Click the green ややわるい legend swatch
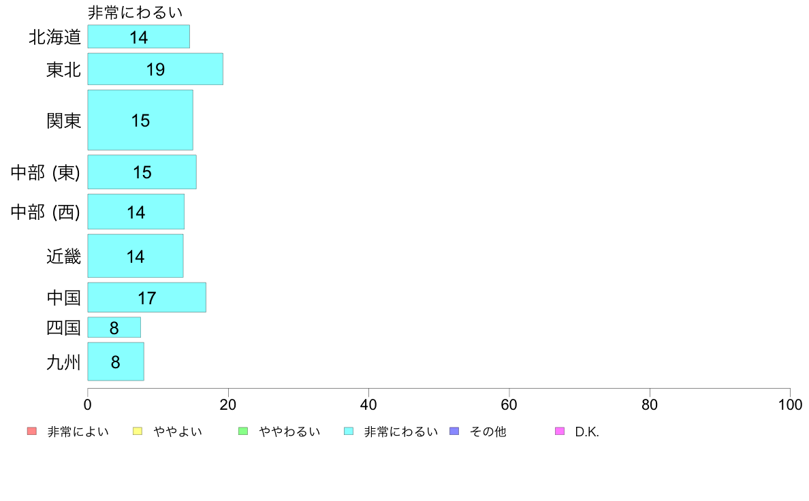Image resolution: width=809 pixels, height=501 pixels. 243,432
